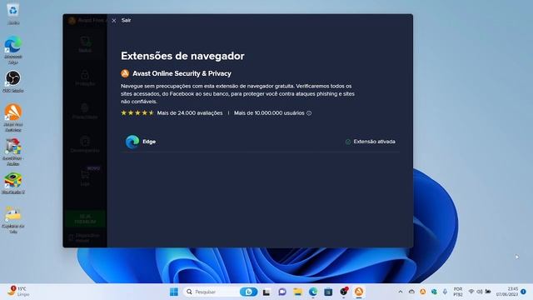Image resolution: width=533 pixels, height=300 pixels.
Task: Open the Loja section in the Avast sidebar
Action: (x=85, y=177)
